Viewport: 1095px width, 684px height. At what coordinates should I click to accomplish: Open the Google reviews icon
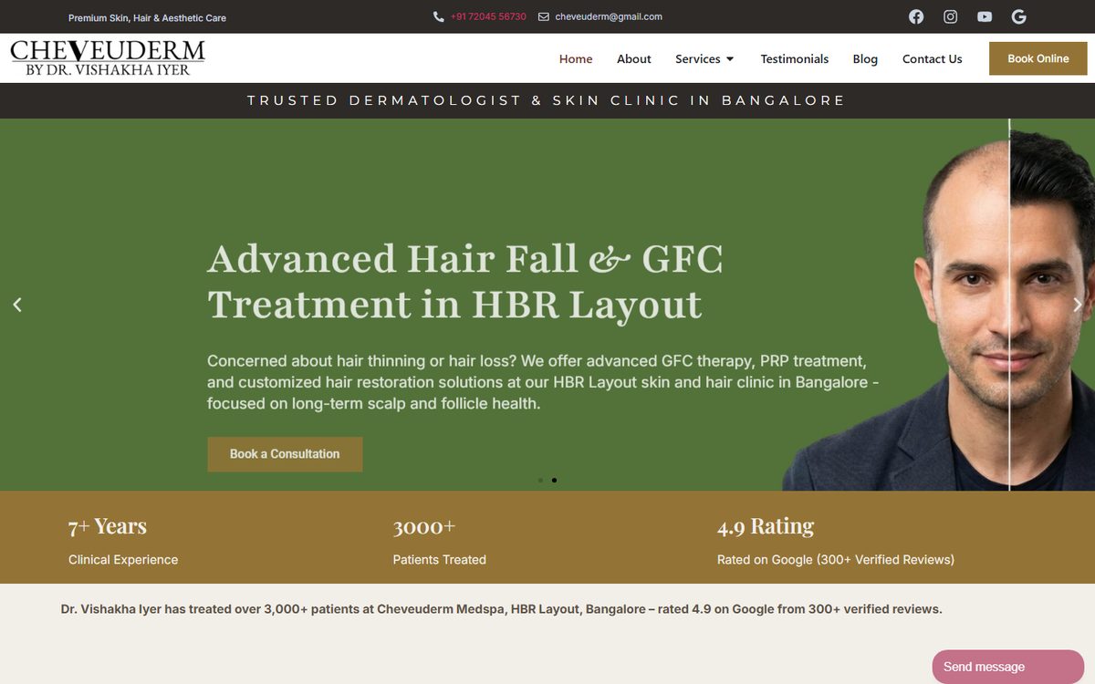pos(1019,16)
